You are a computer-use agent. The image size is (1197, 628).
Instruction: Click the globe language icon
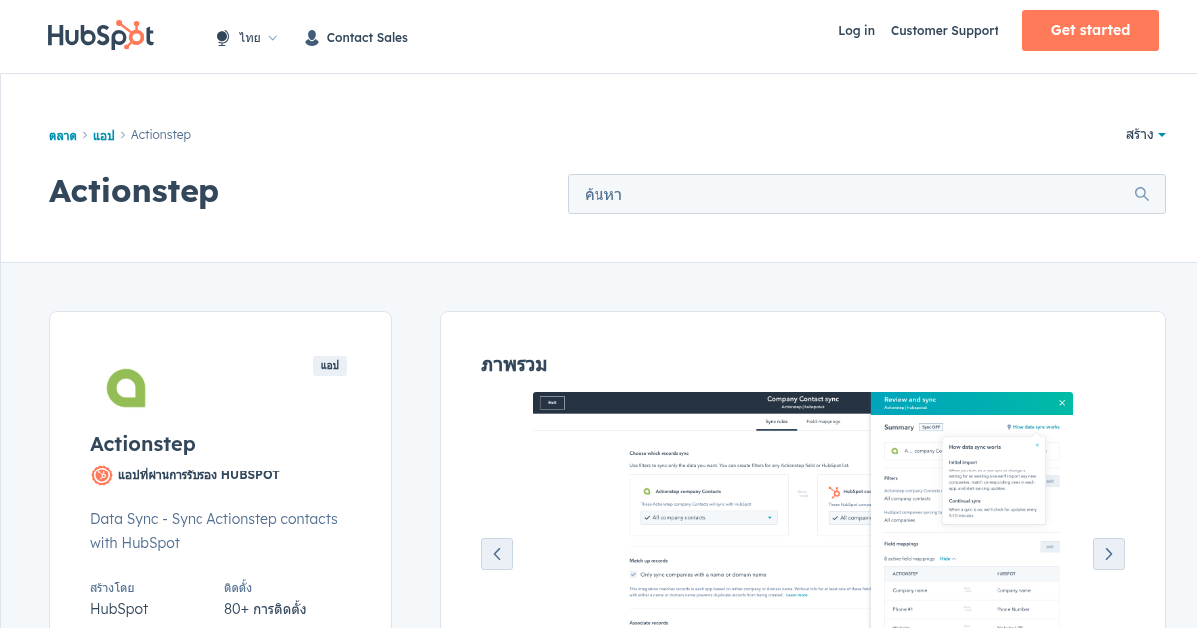tap(223, 38)
